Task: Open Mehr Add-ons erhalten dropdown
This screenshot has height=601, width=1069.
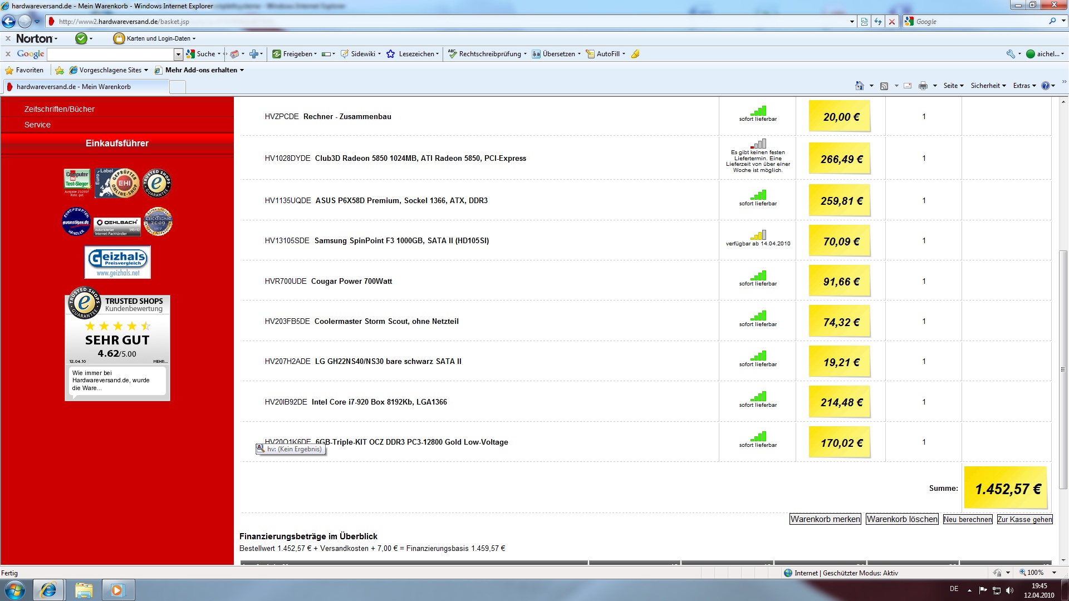Action: [x=199, y=70]
